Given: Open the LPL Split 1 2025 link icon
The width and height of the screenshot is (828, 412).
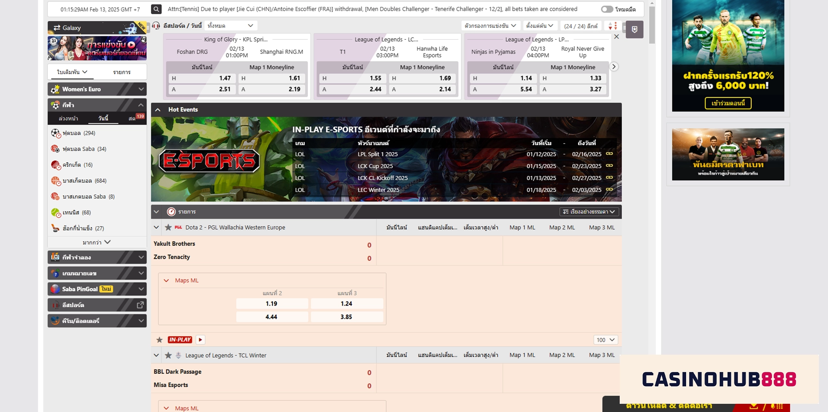Looking at the screenshot, I should click(609, 154).
